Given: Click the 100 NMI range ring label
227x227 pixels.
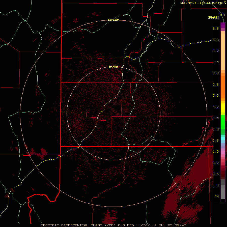Looking at the screenshot, I should click(113, 20).
